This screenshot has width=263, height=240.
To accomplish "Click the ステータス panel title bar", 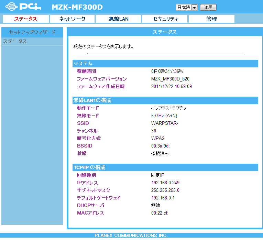I will [165, 32].
